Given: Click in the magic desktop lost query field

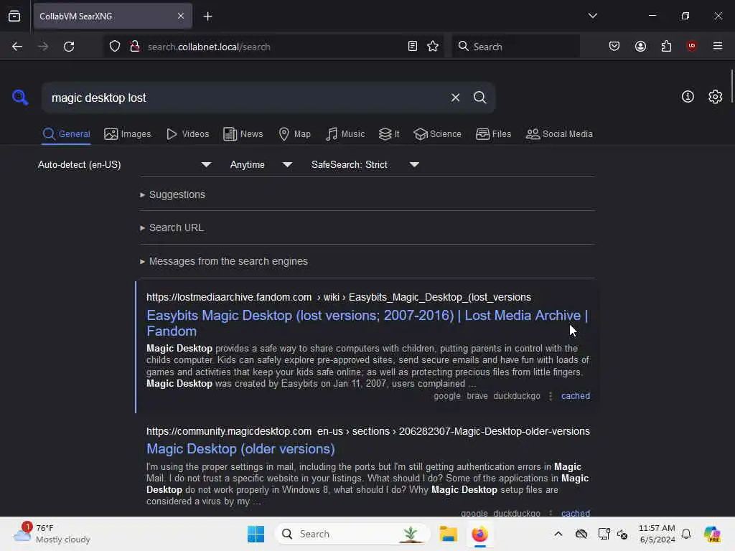Looking at the screenshot, I should (x=244, y=98).
